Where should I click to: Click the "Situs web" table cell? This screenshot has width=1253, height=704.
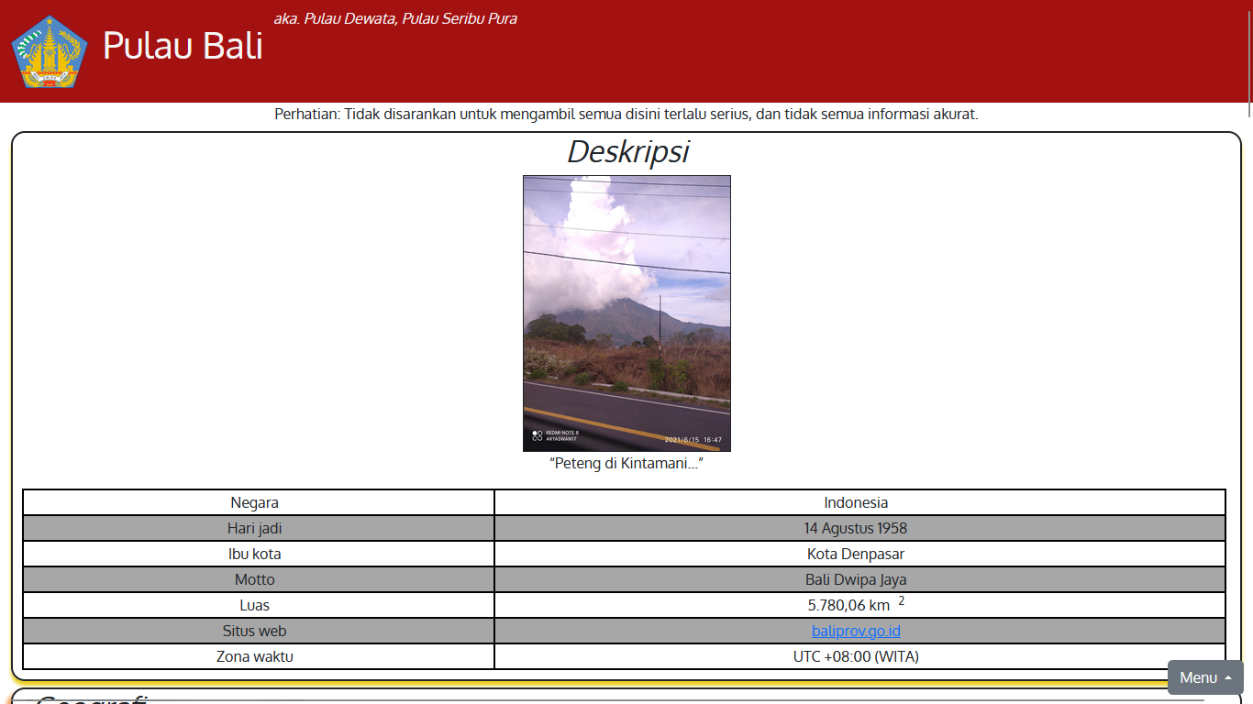click(259, 631)
